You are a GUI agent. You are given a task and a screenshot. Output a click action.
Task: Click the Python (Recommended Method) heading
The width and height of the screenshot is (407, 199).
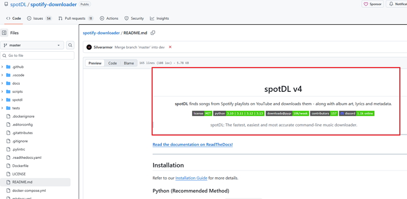pos(191,191)
